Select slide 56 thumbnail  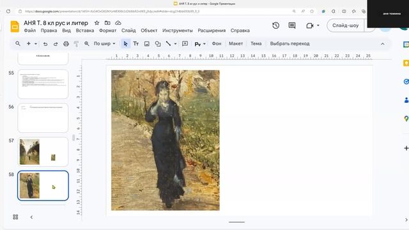point(43,118)
